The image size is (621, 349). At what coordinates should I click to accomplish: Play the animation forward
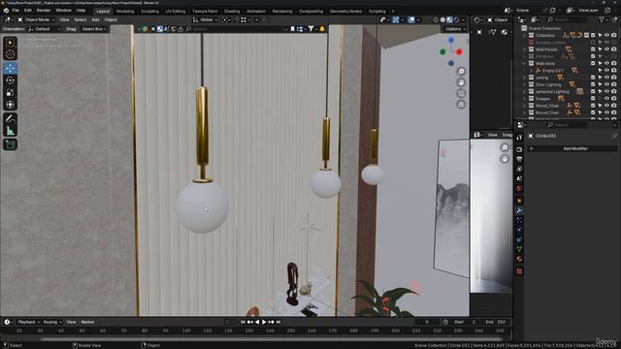coord(264,322)
